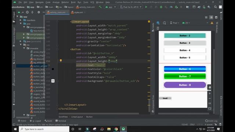The width and height of the screenshot is (235, 132).
Task: Toggle the Gradle side panel button
Action: tap(221, 16)
